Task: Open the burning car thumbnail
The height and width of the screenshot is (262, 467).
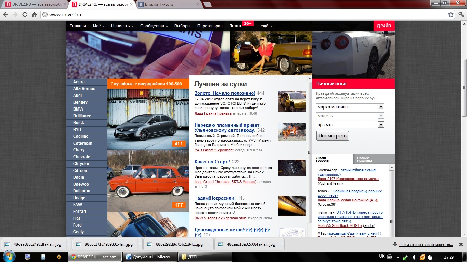Action: (292, 132)
